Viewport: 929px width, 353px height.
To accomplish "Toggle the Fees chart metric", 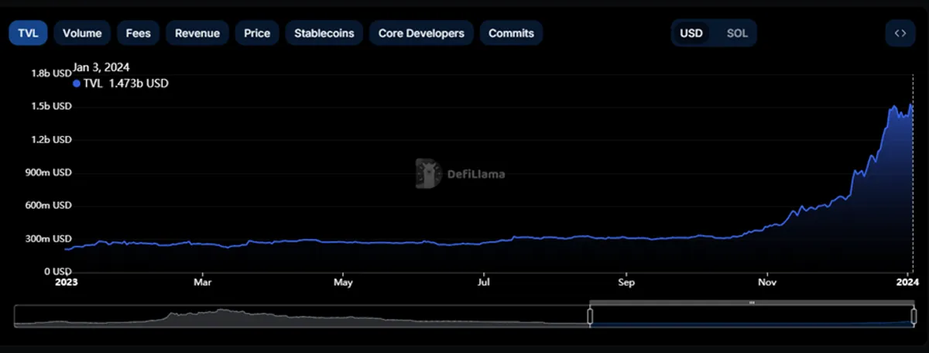I will point(139,33).
